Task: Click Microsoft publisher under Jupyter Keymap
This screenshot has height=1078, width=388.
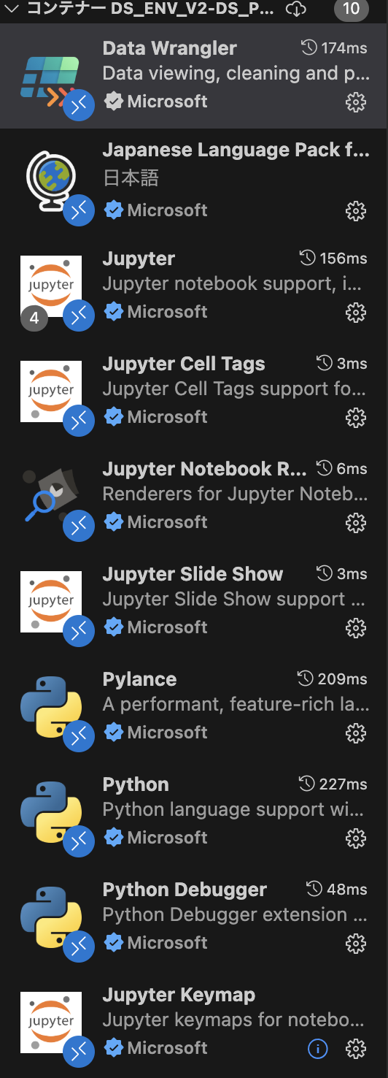Action: point(167,1048)
